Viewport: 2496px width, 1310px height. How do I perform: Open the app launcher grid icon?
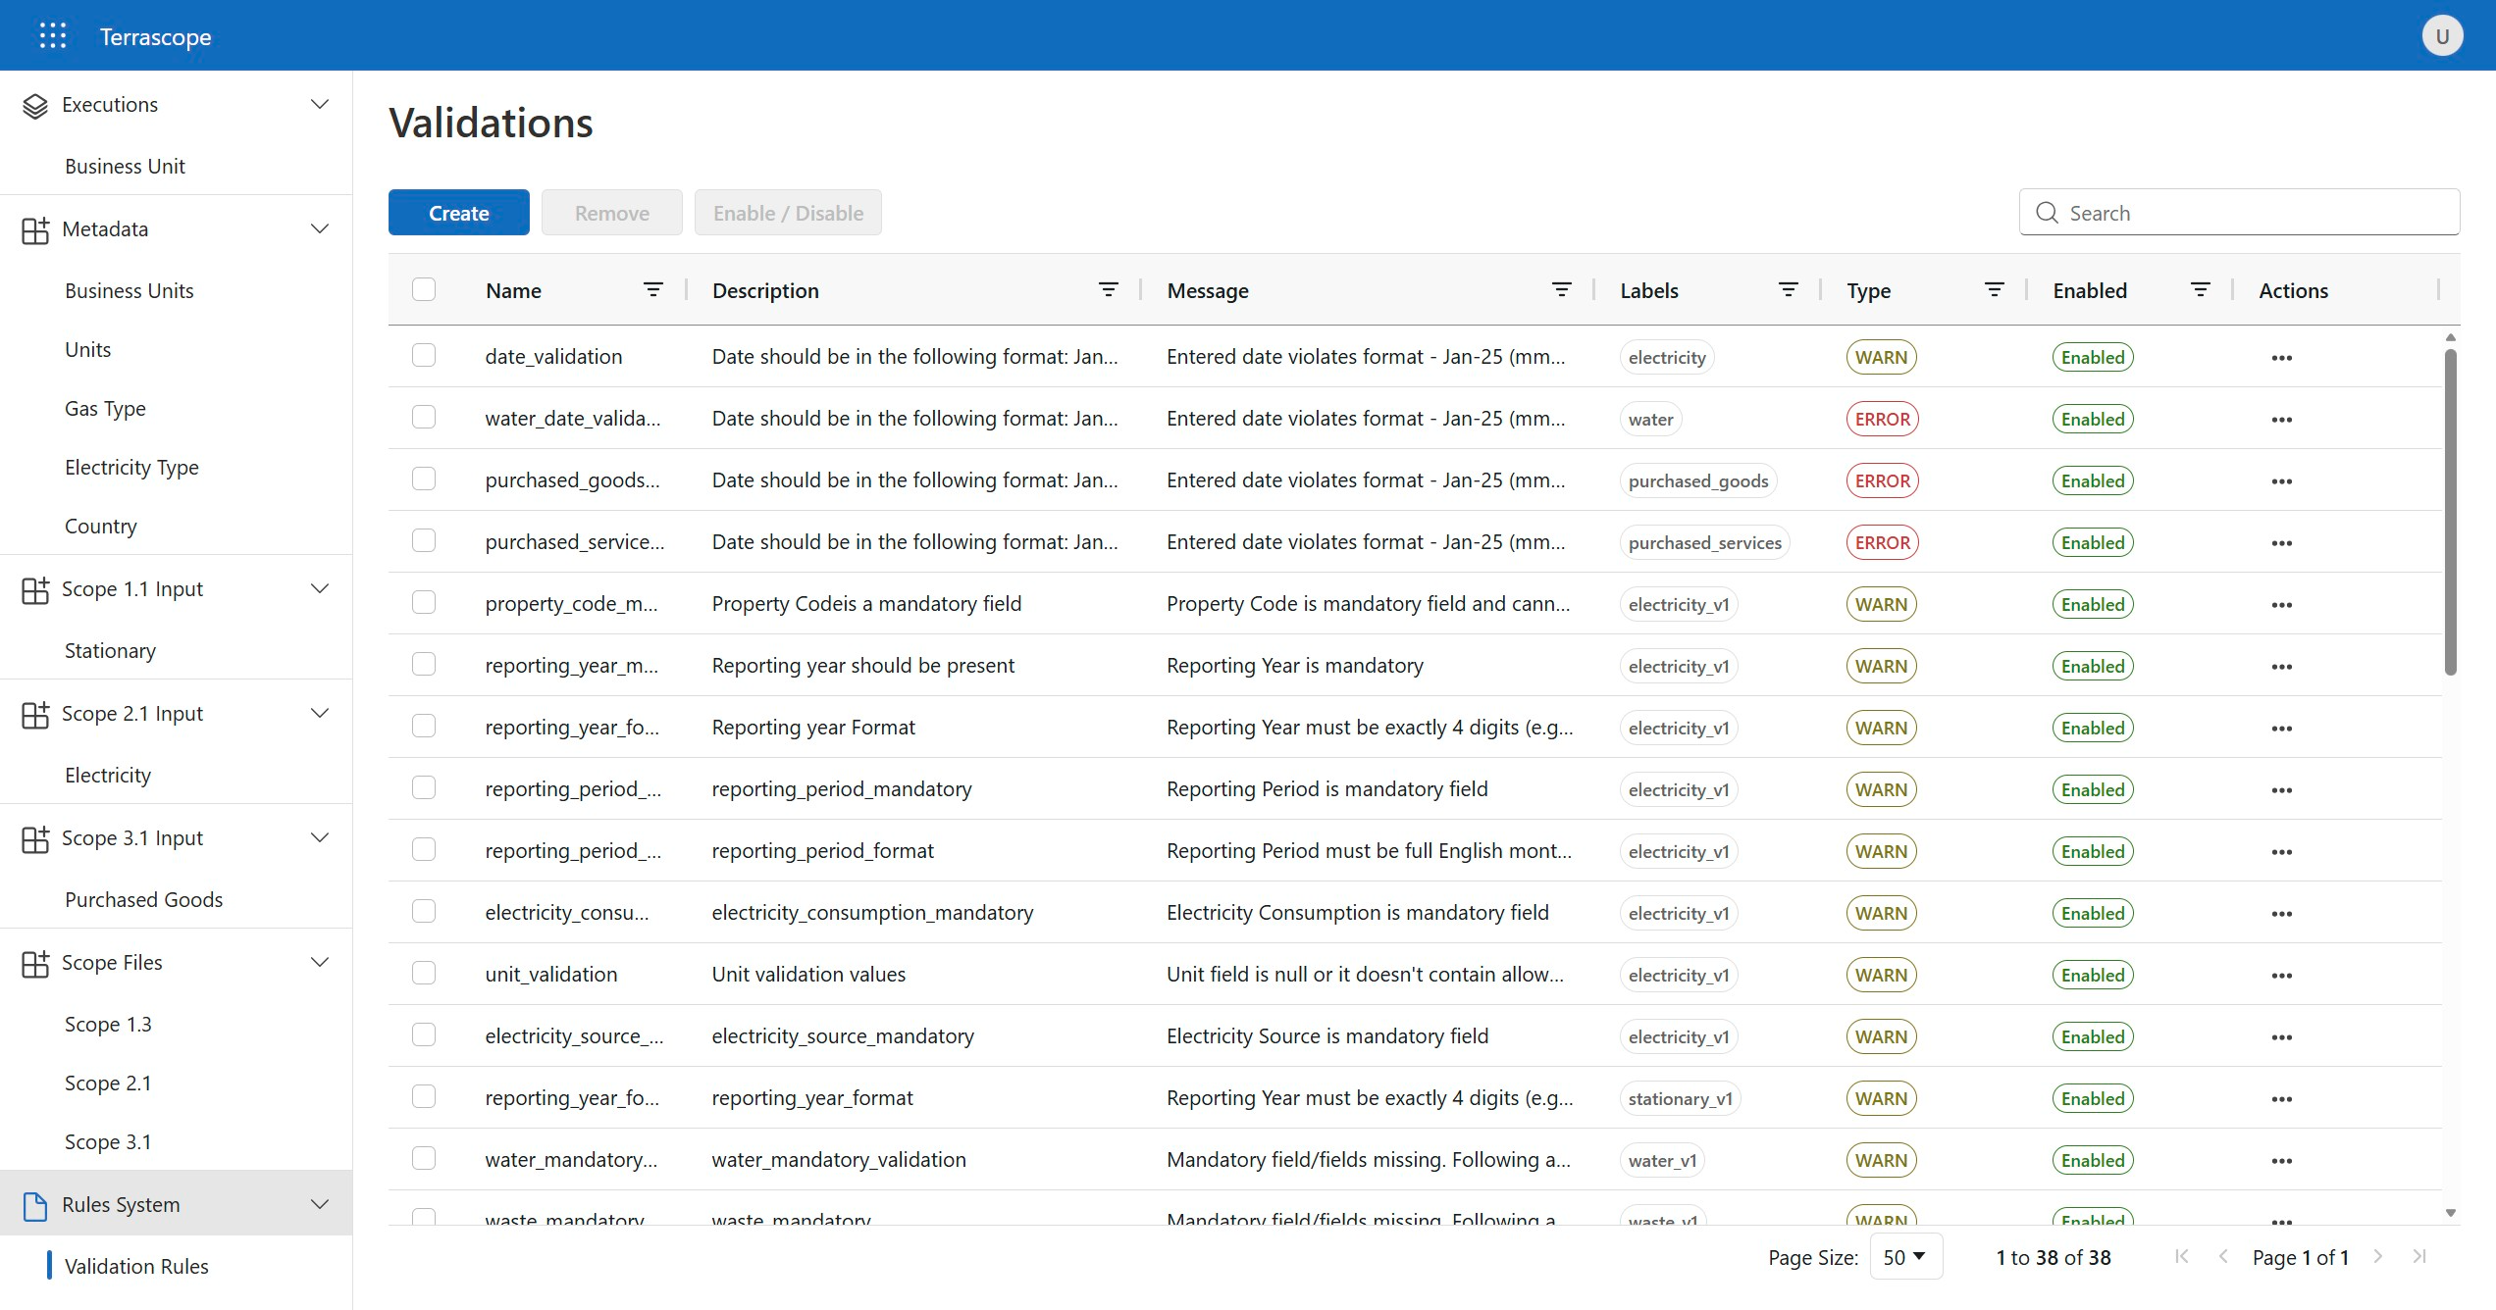(53, 36)
